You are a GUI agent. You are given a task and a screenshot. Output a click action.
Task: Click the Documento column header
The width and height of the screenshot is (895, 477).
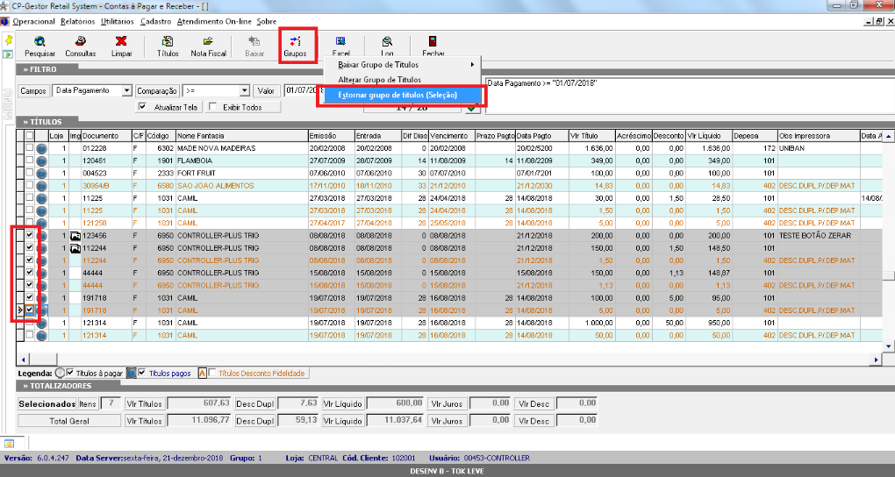(106, 136)
